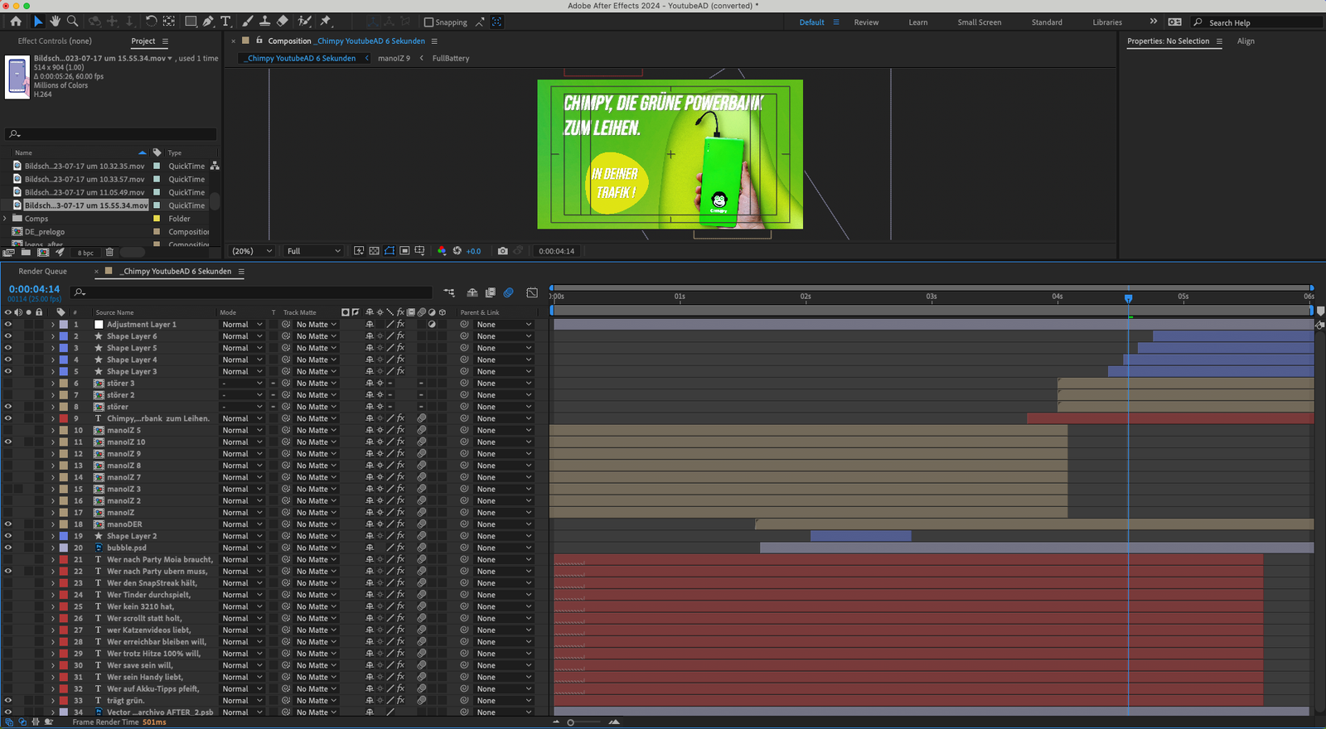
Task: Switch to the Render Queue tab
Action: (43, 272)
